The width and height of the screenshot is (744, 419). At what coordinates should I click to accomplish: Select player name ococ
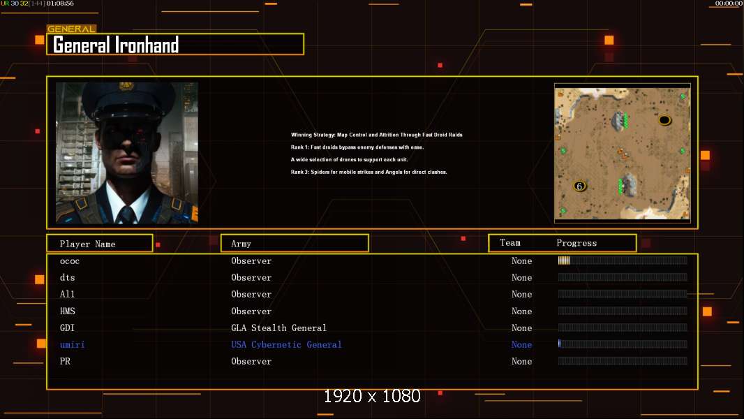[70, 261]
